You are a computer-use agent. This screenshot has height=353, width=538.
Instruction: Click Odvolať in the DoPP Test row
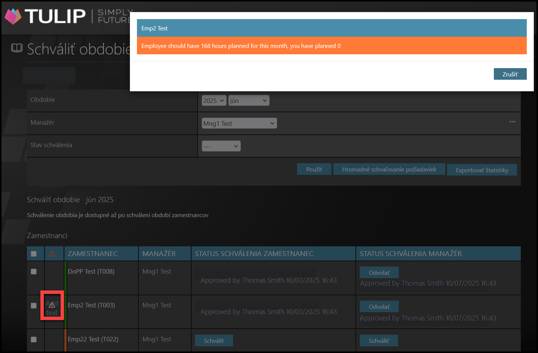[379, 273]
